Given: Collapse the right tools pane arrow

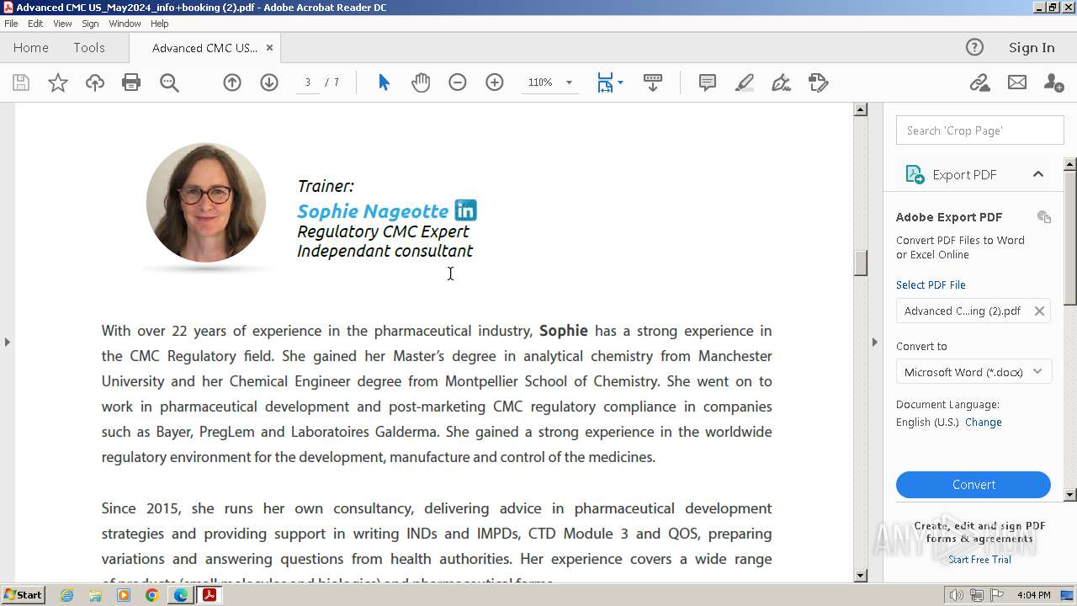Looking at the screenshot, I should coord(874,342).
